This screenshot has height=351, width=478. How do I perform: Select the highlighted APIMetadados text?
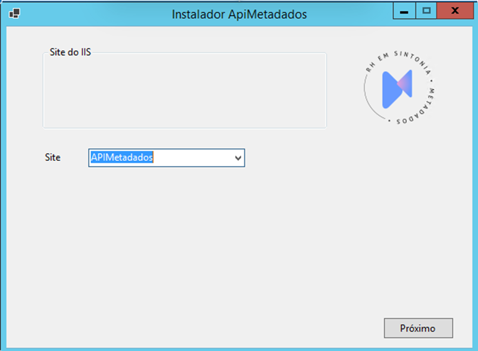[122, 157]
